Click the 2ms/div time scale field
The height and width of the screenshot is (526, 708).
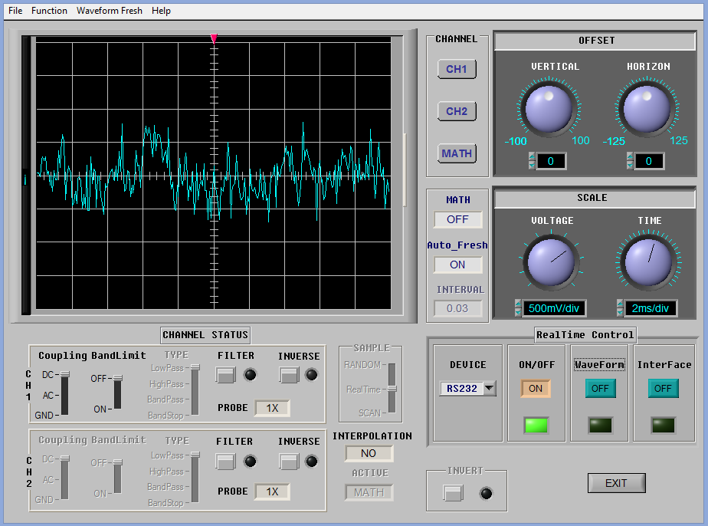[651, 308]
